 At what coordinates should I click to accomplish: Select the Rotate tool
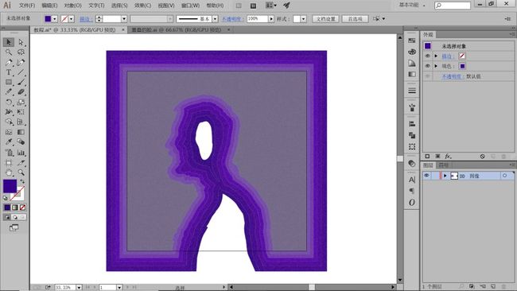(x=9, y=102)
